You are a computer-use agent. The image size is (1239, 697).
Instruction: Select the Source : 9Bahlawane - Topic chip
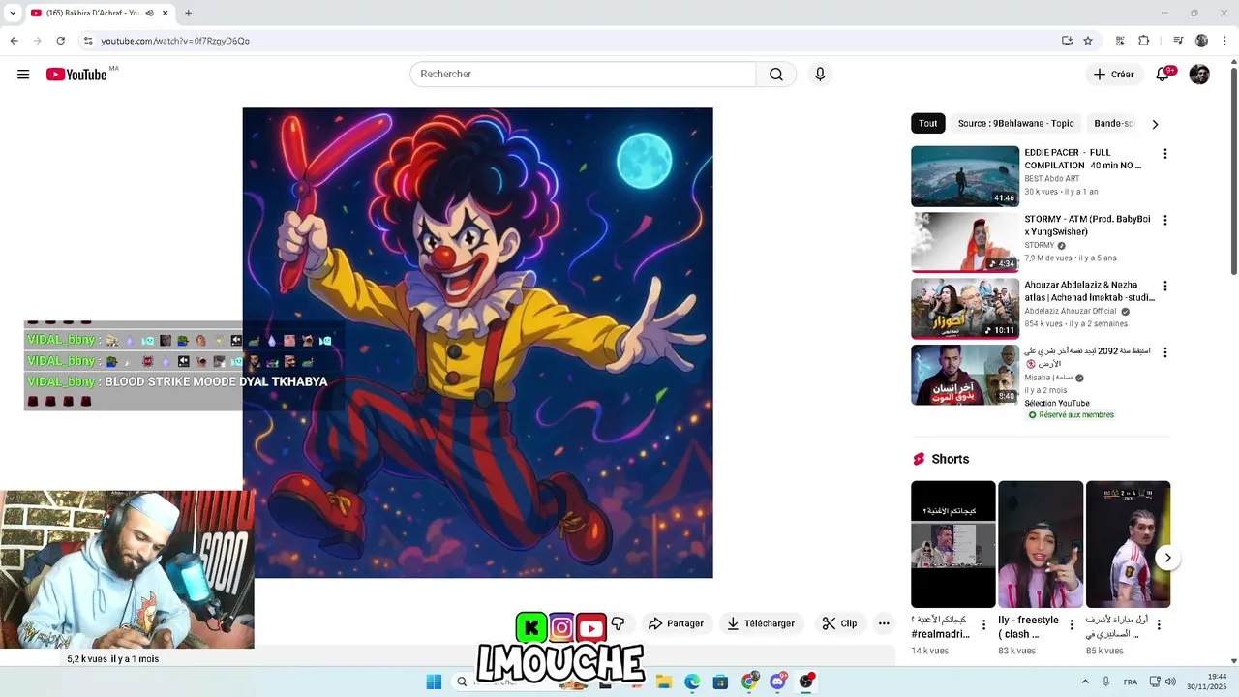point(1015,124)
